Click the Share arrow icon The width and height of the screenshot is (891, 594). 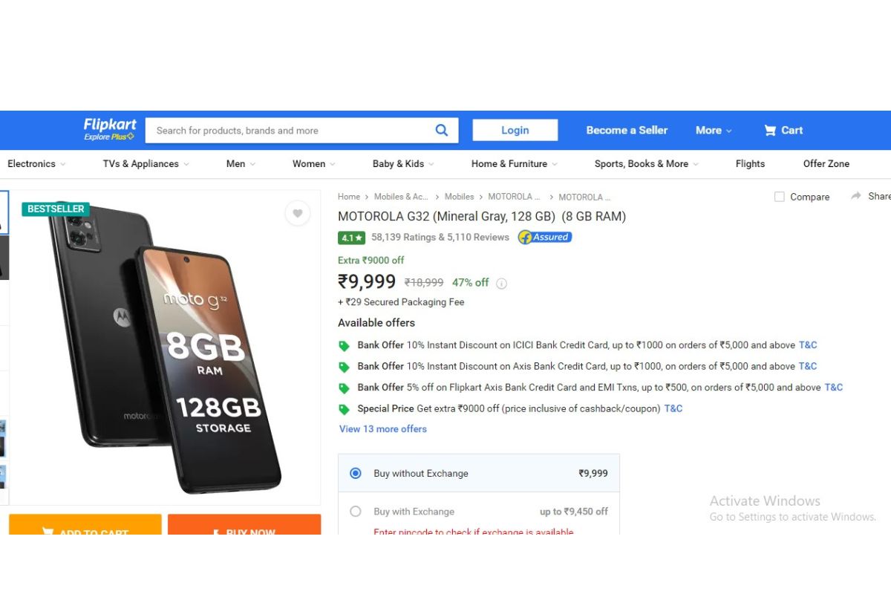(855, 196)
